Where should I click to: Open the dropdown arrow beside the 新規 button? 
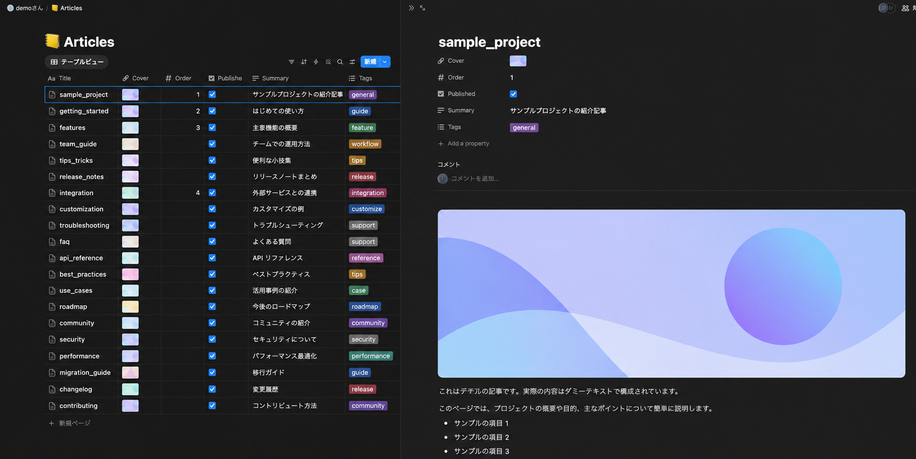click(385, 62)
